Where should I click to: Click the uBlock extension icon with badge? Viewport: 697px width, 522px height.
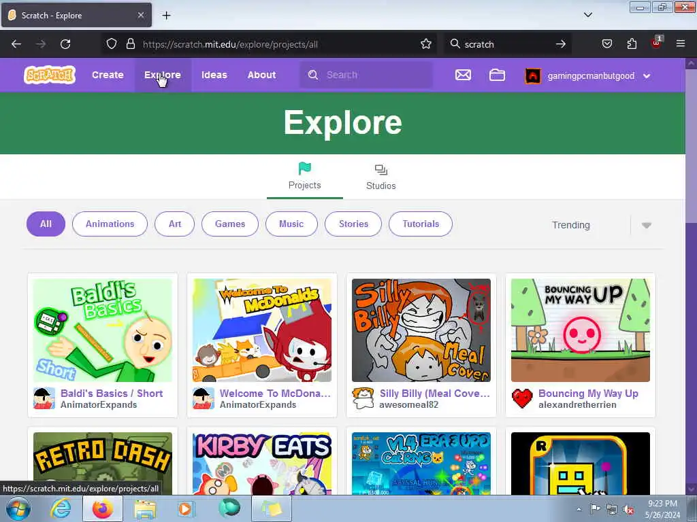click(657, 43)
